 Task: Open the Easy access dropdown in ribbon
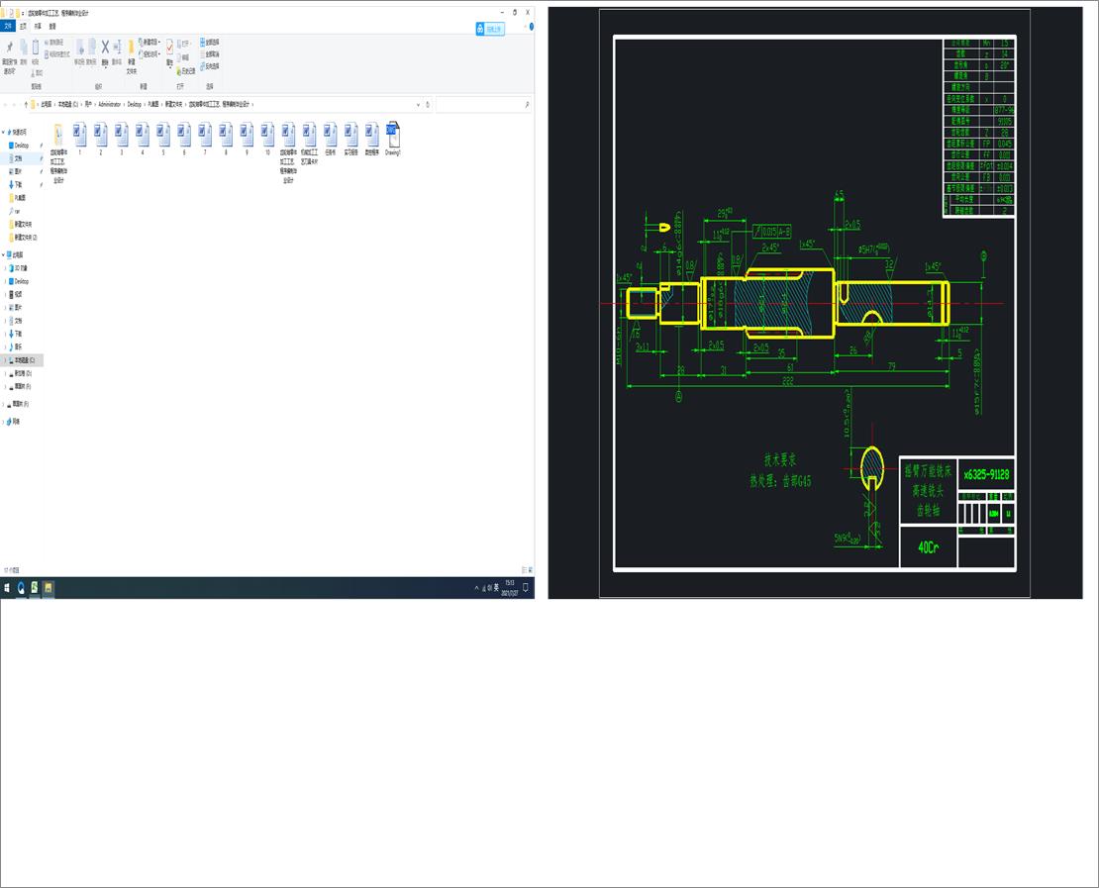150,54
